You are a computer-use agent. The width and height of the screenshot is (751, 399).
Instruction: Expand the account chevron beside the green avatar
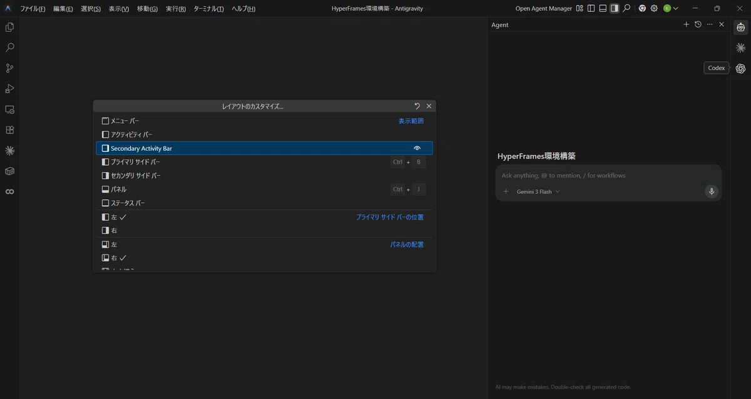point(675,9)
